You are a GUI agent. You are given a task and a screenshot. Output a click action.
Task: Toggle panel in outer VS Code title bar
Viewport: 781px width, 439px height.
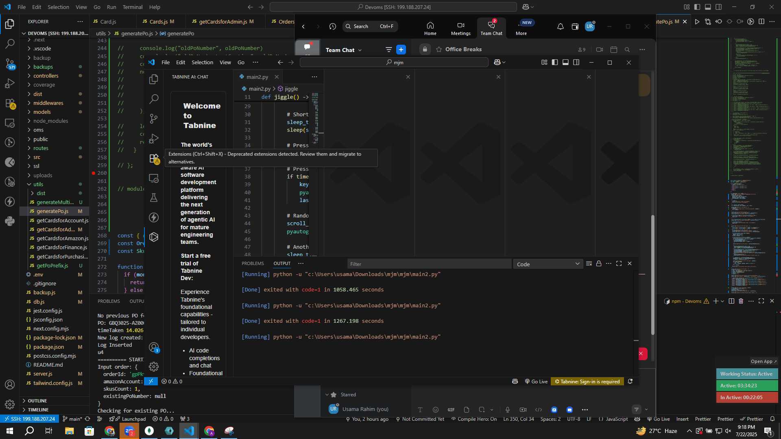pos(708,7)
